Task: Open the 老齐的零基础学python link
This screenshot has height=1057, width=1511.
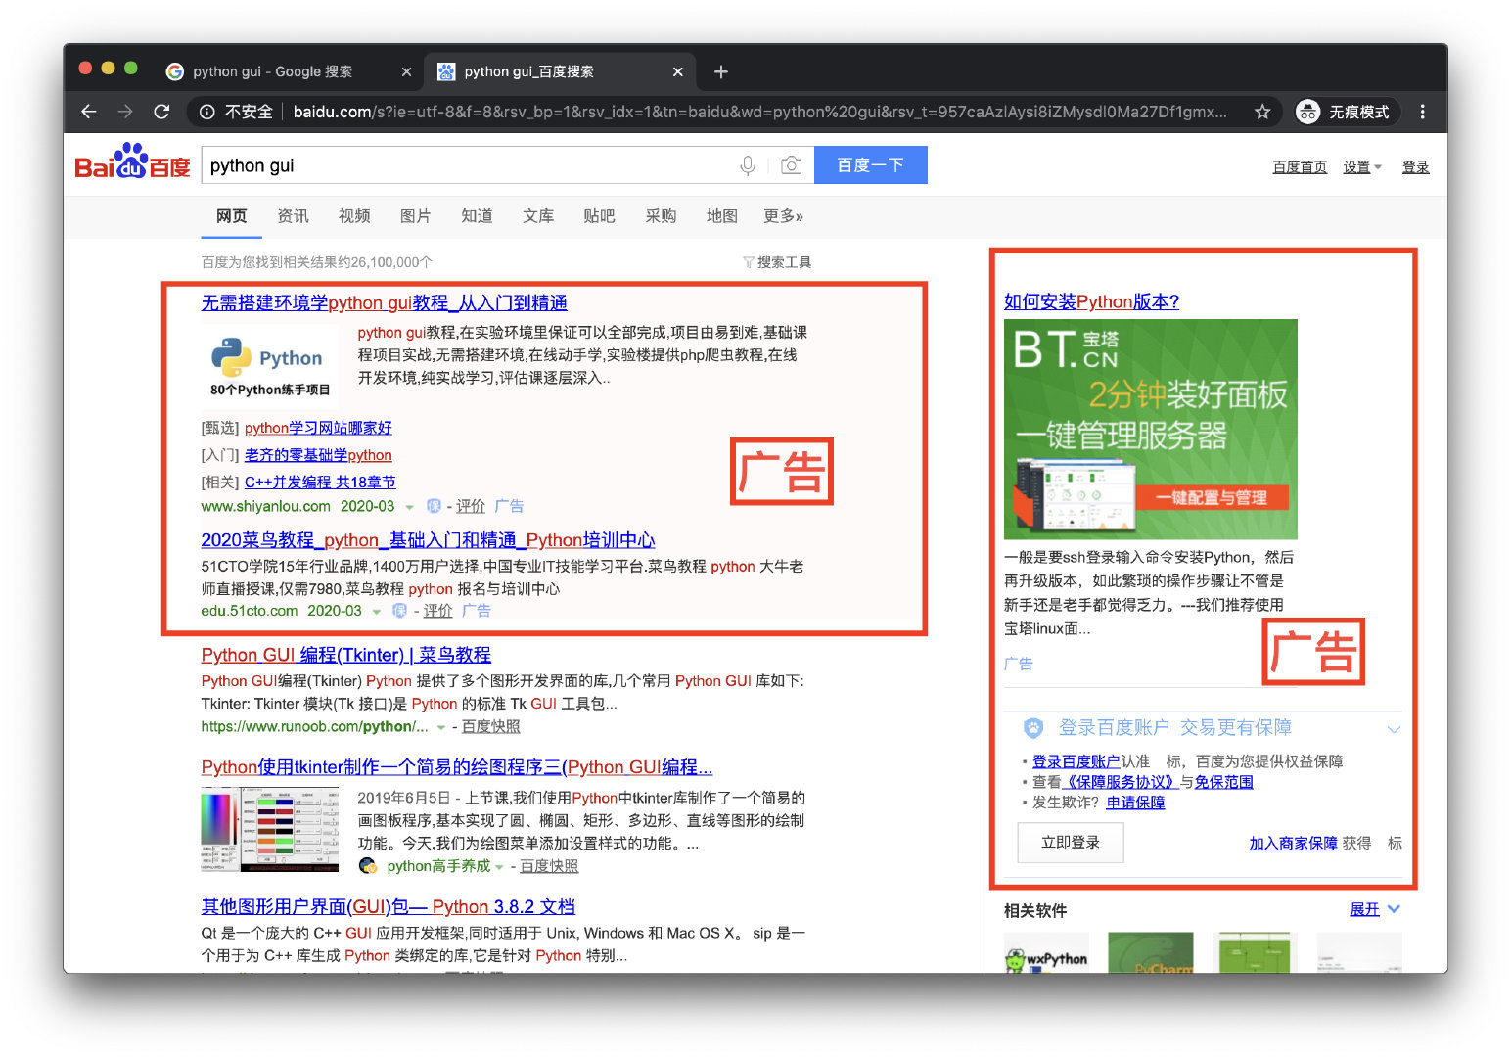Action: 318,455
